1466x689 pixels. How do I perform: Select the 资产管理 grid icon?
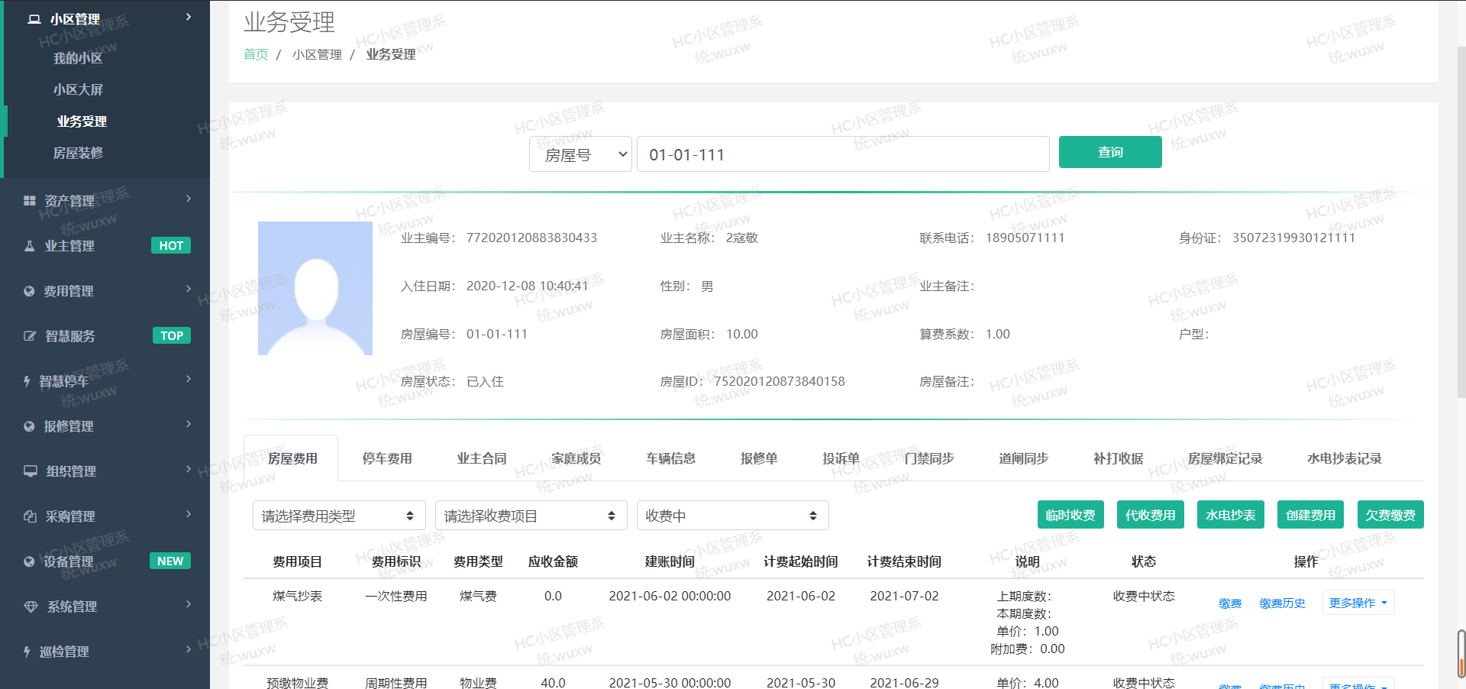(28, 200)
